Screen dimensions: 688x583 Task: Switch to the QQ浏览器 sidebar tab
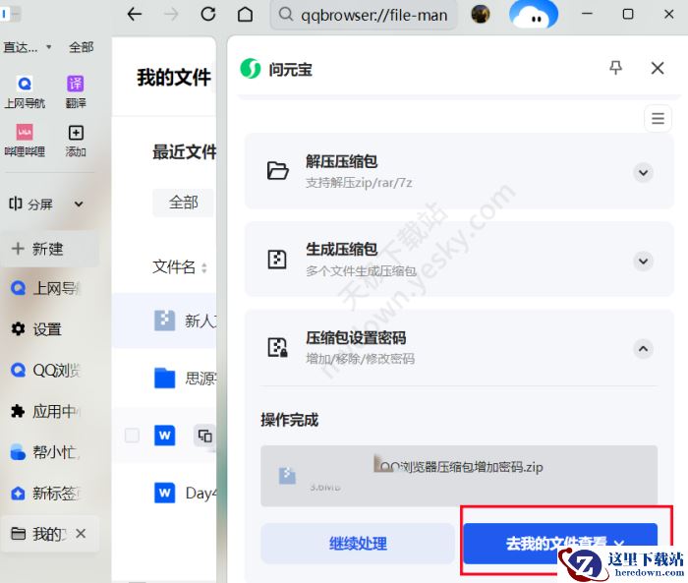(x=47, y=370)
